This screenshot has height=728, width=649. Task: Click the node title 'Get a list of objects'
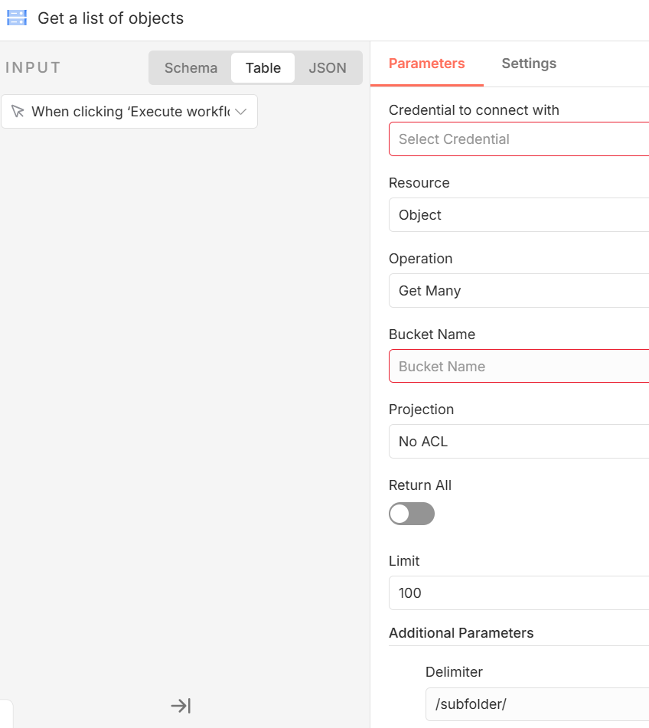click(111, 18)
